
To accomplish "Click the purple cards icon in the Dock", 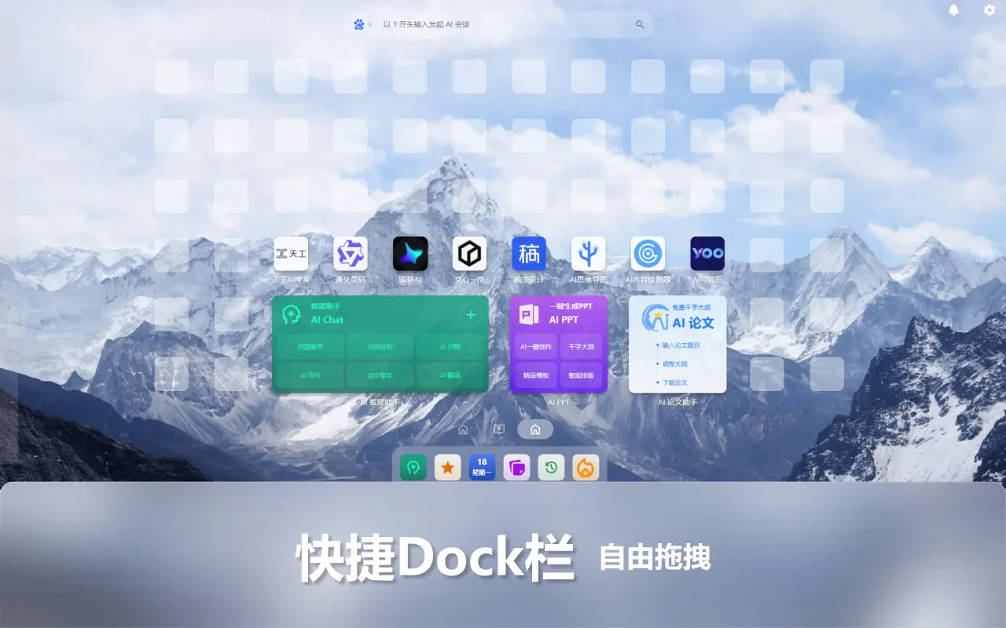I will coord(516,467).
